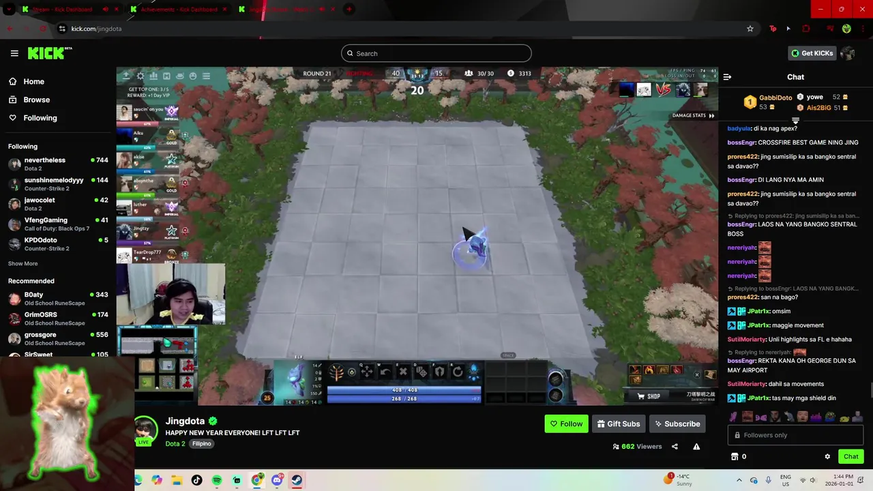The width and height of the screenshot is (873, 491).
Task: Collapse the chat panel arrow icon
Action: pyautogui.click(x=727, y=77)
